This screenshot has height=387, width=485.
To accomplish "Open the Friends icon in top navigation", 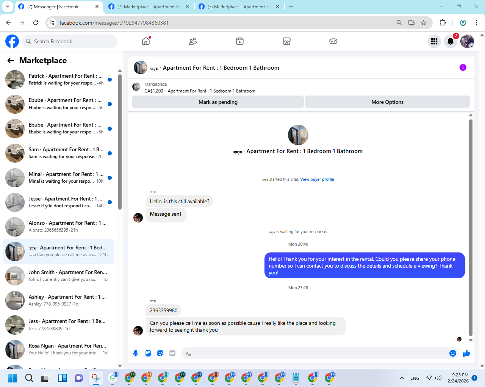I will [193, 41].
